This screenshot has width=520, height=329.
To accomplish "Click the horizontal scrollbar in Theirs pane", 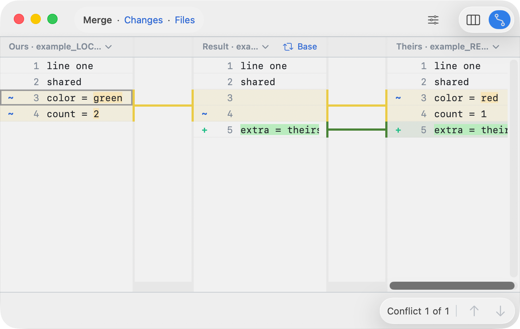I will tap(452, 286).
